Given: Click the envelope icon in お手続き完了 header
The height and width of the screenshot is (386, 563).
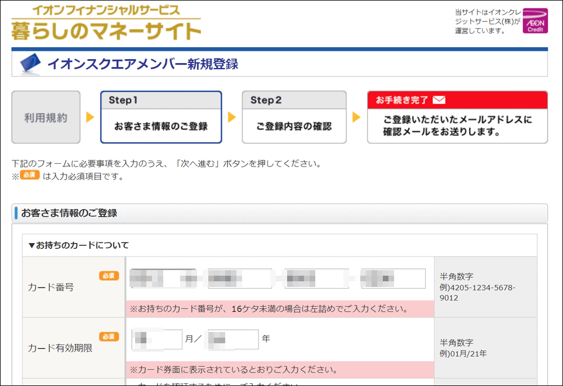Looking at the screenshot, I should tap(439, 100).
